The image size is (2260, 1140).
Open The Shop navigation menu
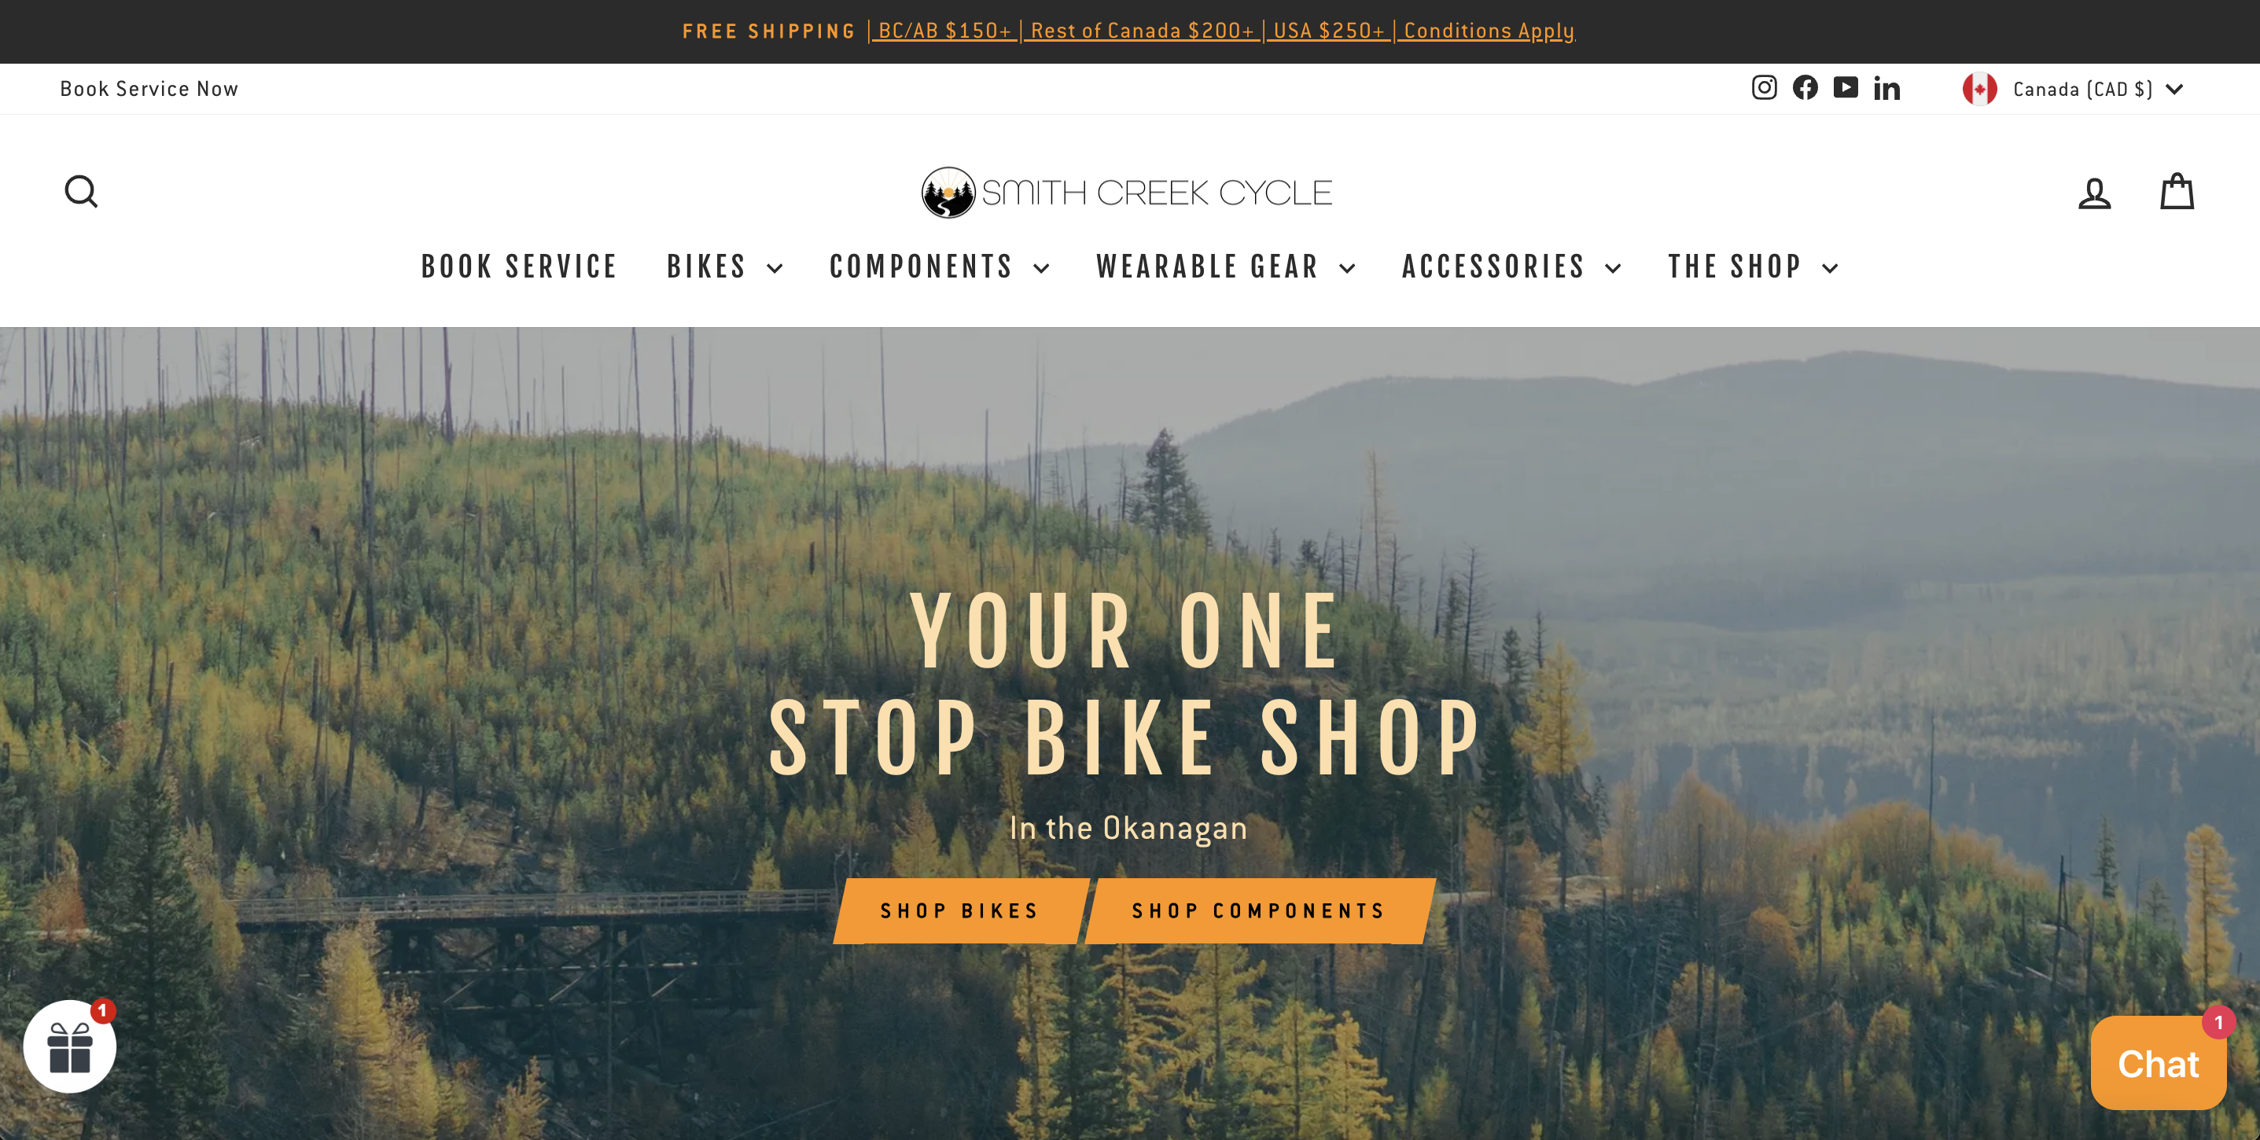1753,267
